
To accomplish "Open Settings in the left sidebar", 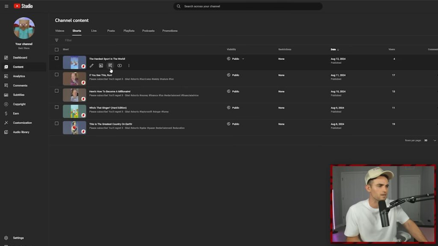I will 18,238.
